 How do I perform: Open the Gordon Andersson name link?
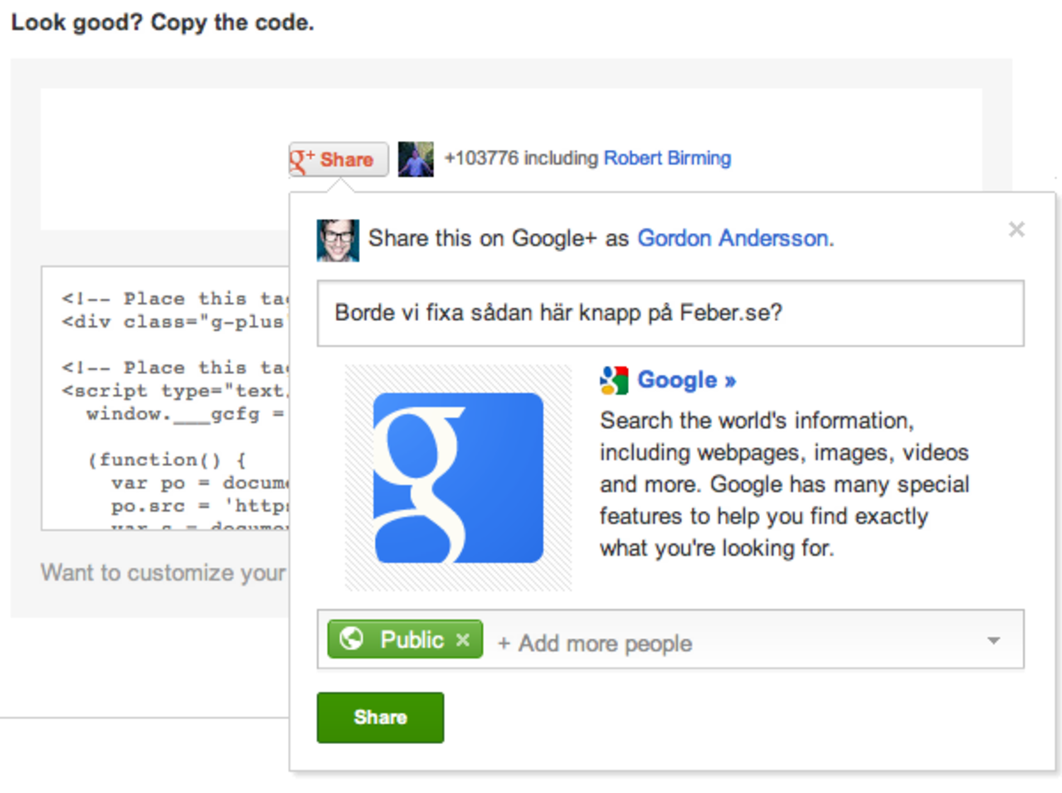[733, 238]
